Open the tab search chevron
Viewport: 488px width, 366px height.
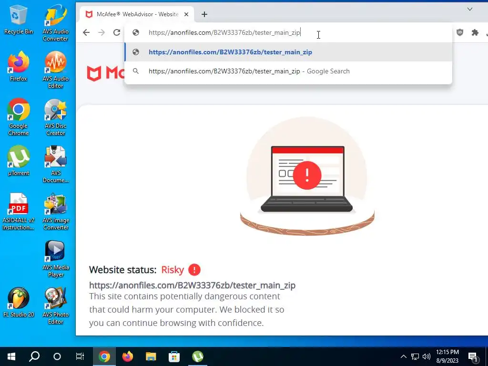tap(470, 9)
